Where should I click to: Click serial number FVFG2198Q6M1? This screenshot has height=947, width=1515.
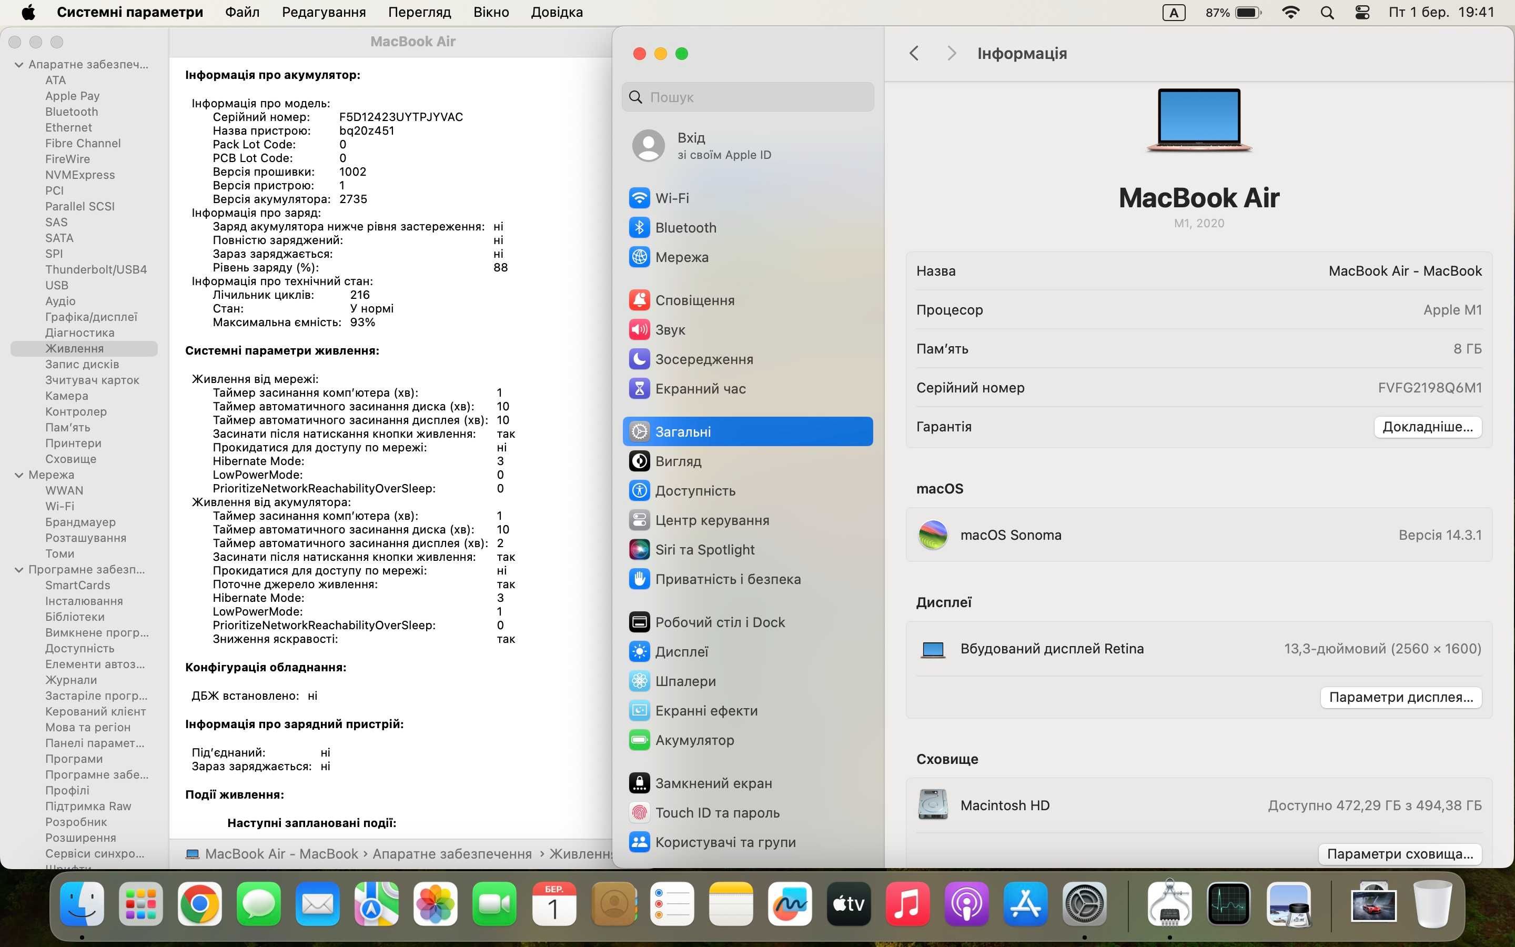(1429, 388)
